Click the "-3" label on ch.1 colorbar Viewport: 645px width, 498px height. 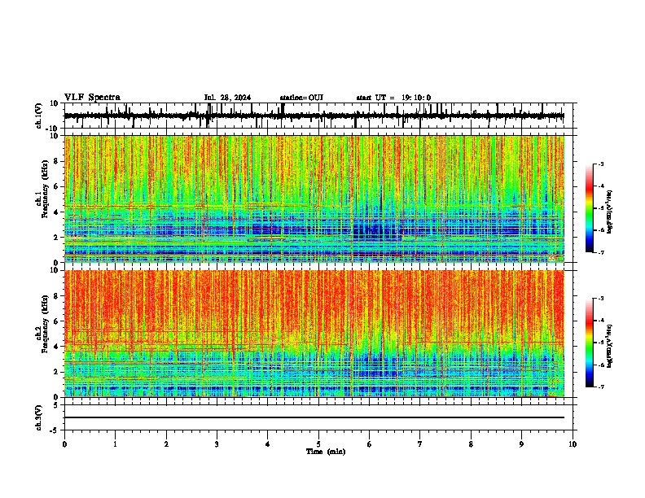(601, 164)
